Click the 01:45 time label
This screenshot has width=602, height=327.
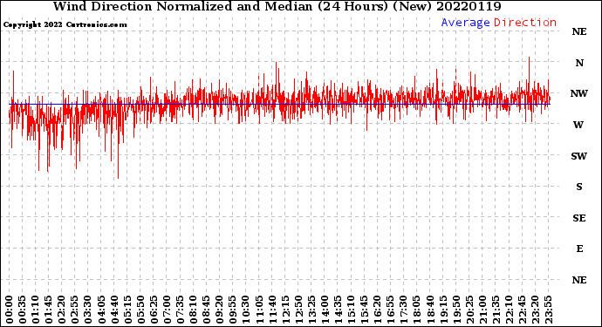49,310
